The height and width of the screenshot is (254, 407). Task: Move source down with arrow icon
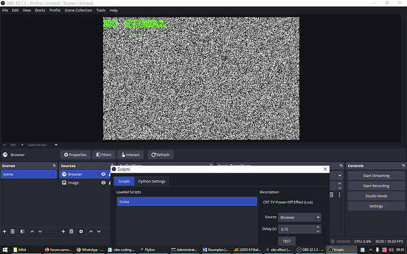(x=99, y=232)
